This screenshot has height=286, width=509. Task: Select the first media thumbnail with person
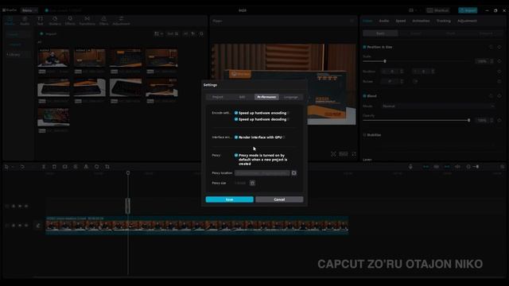click(53, 58)
